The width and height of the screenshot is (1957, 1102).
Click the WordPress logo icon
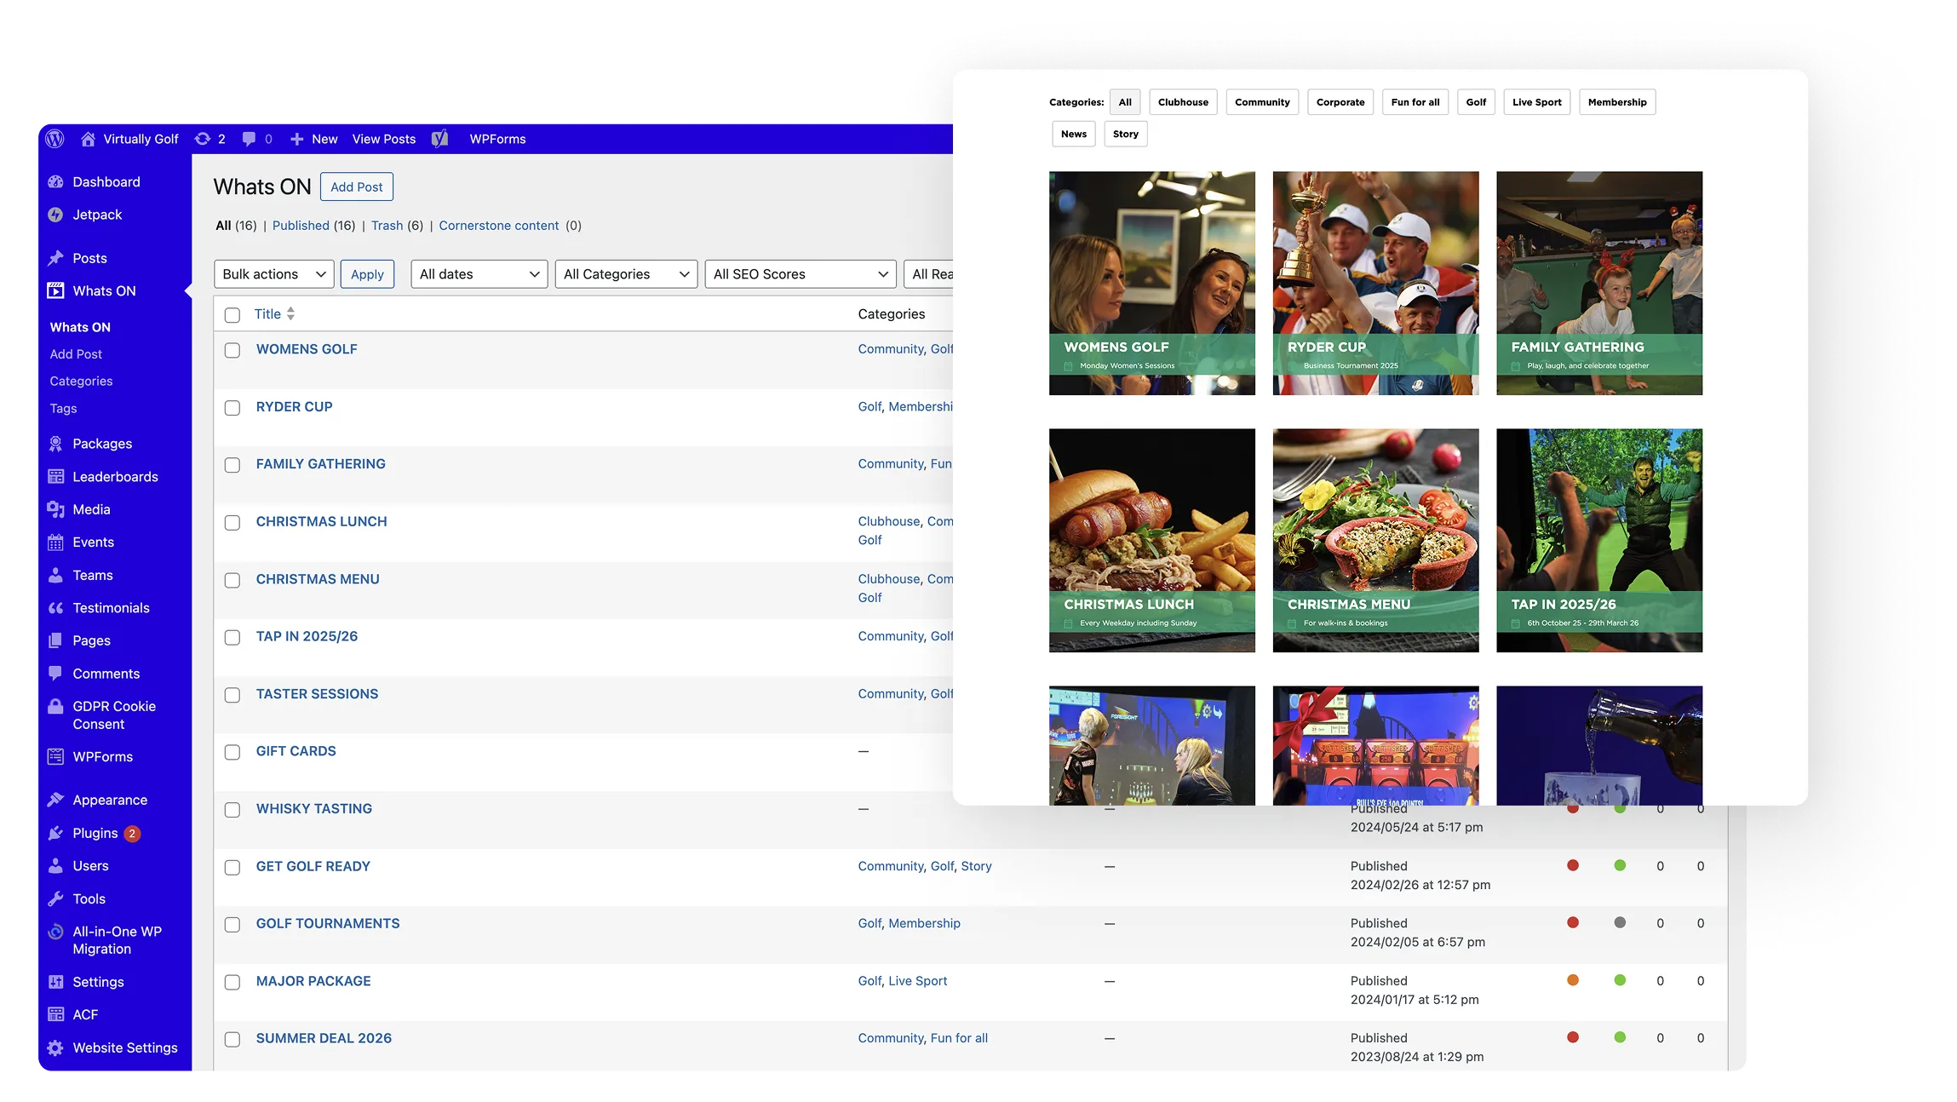pos(55,139)
